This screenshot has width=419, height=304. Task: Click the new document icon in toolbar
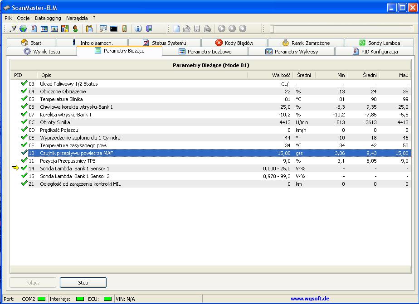tap(176, 29)
